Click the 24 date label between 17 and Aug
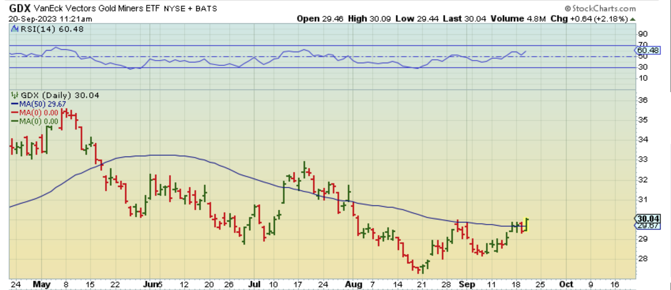 pos(323,285)
